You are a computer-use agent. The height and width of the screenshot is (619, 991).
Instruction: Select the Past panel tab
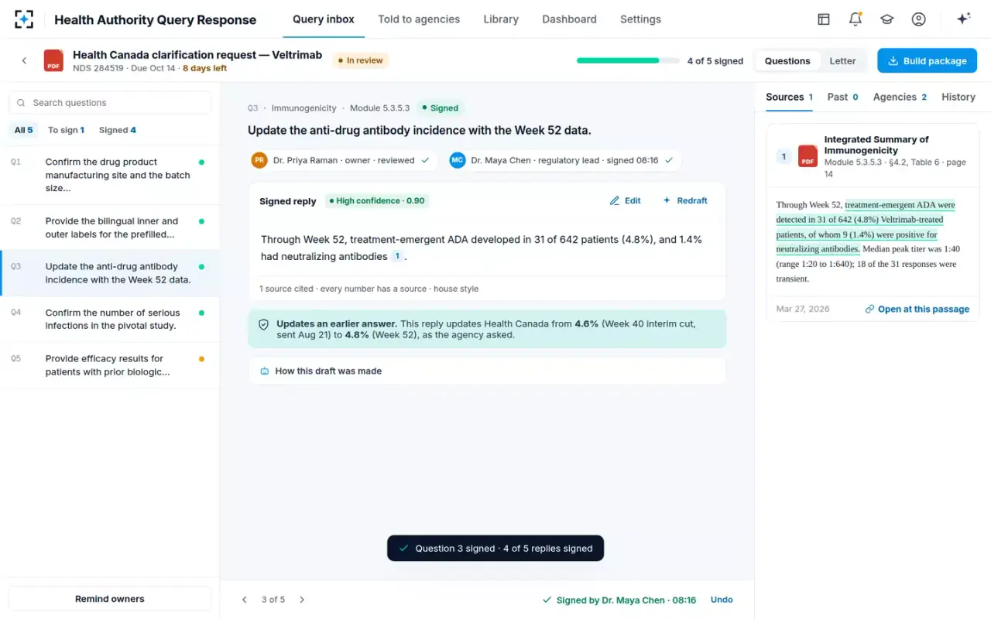tap(842, 97)
